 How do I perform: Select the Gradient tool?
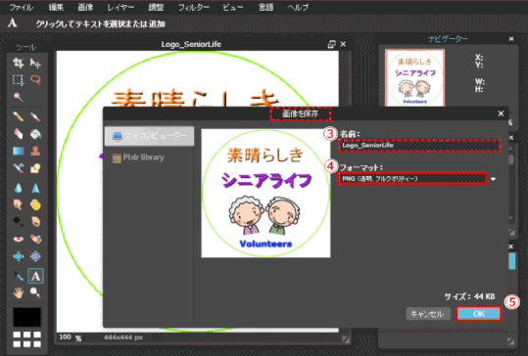point(19,151)
